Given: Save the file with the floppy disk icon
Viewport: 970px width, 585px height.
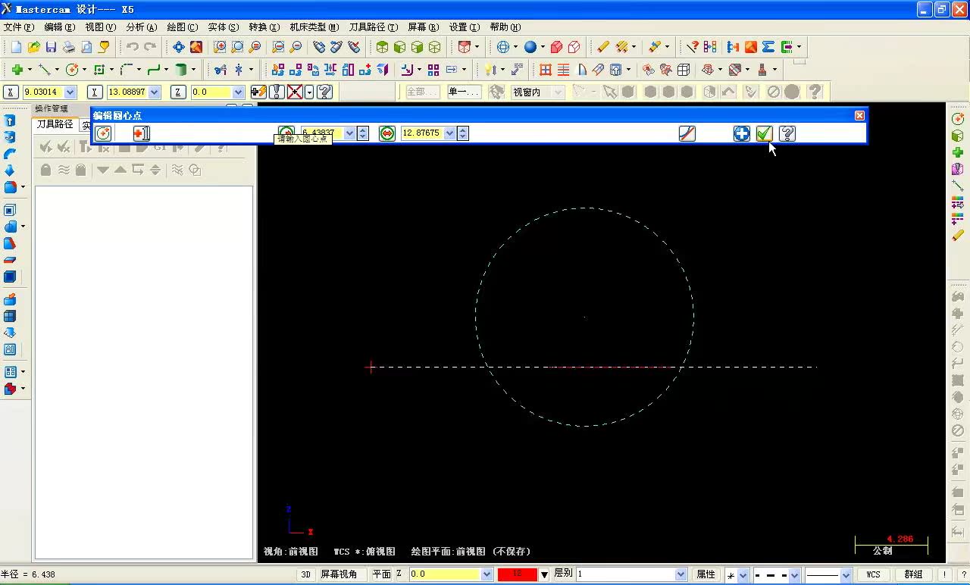Looking at the screenshot, I should [x=51, y=47].
